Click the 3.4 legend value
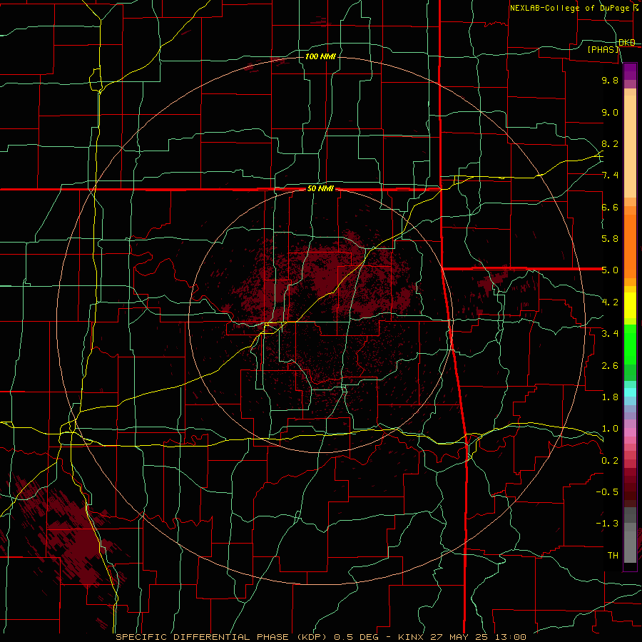642x642 pixels. click(610, 334)
